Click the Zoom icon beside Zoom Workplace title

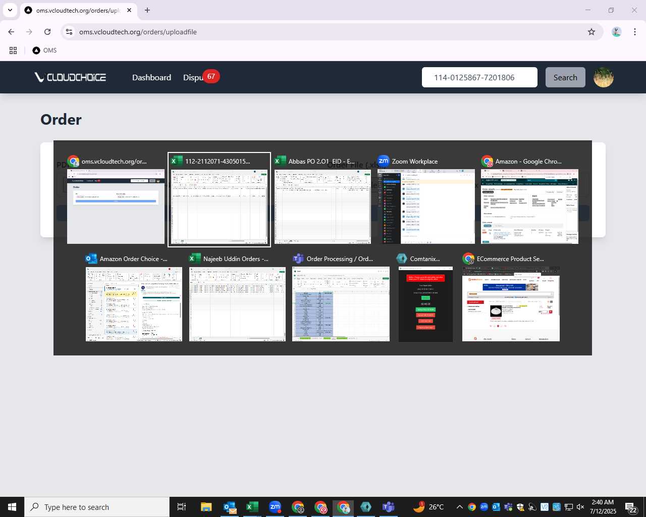tap(384, 161)
